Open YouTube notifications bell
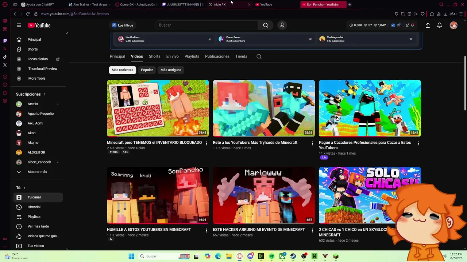Screen dimensions: 467x262 [x=440, y=25]
